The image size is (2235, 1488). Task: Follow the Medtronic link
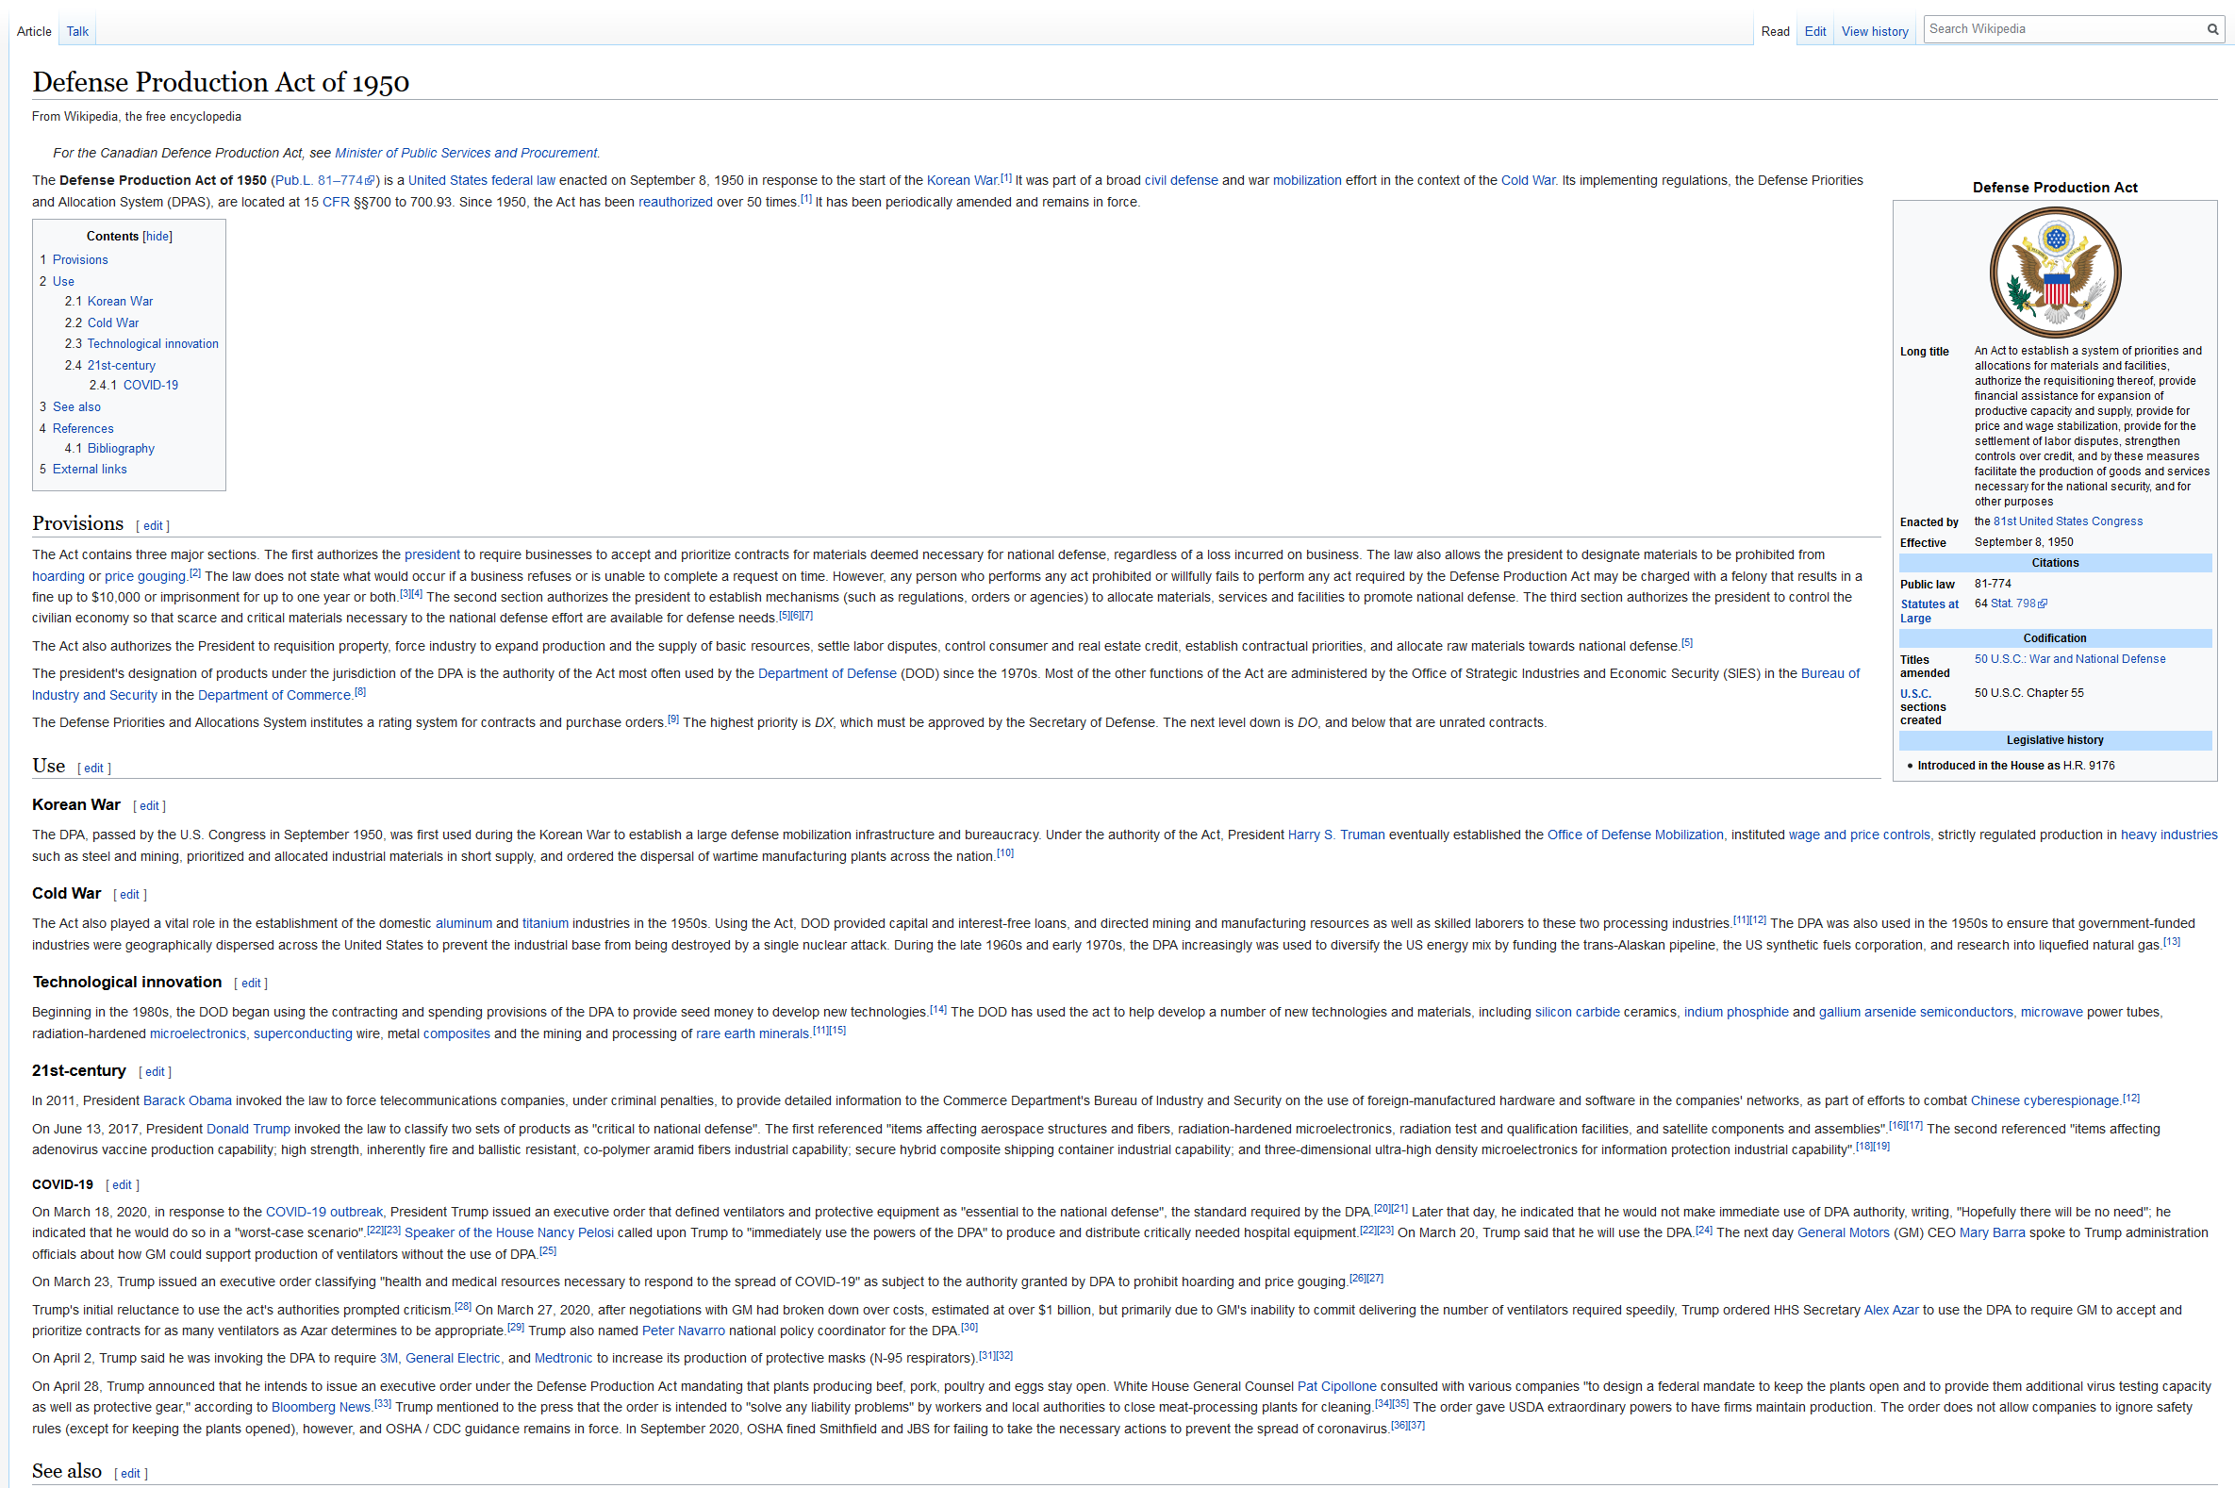click(x=563, y=1359)
